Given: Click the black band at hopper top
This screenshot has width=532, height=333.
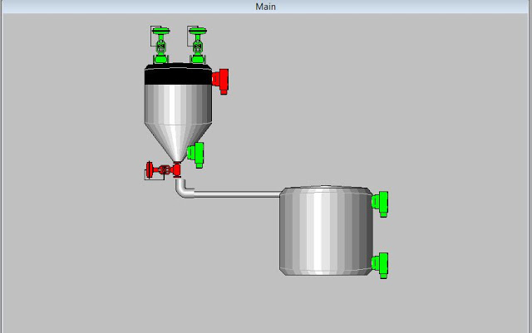Looking at the screenshot, I should 179,76.
